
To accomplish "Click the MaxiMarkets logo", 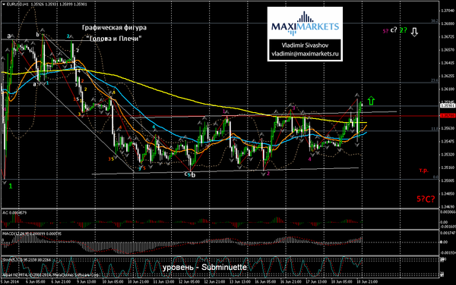I will click(305, 23).
